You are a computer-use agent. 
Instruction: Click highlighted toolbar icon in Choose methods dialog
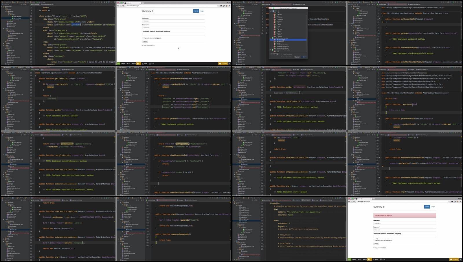(x=273, y=11)
